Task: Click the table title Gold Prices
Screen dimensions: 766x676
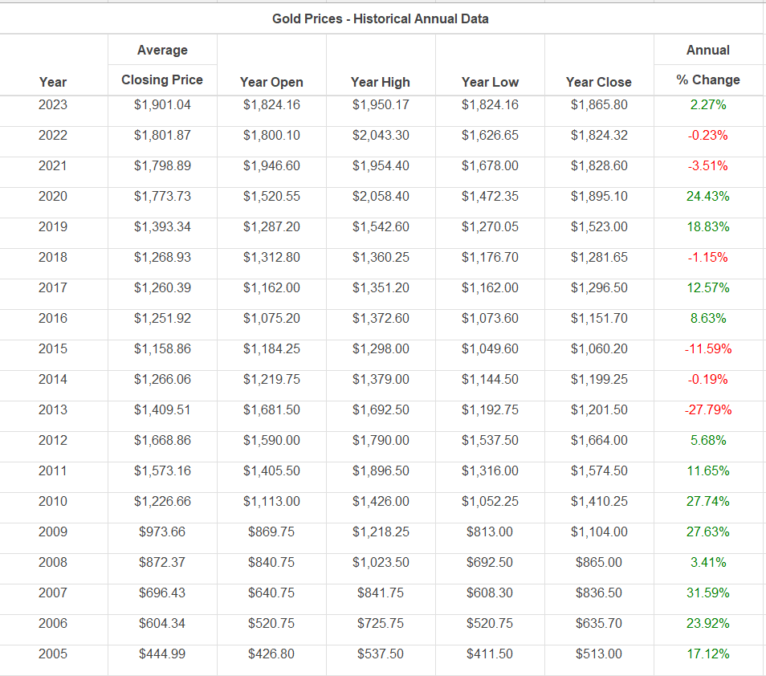Action: [x=381, y=18]
